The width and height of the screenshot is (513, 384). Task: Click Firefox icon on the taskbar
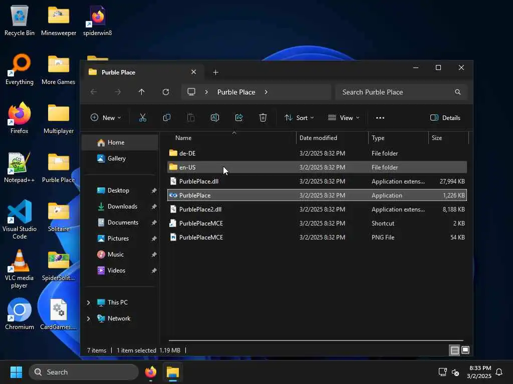pos(150,372)
